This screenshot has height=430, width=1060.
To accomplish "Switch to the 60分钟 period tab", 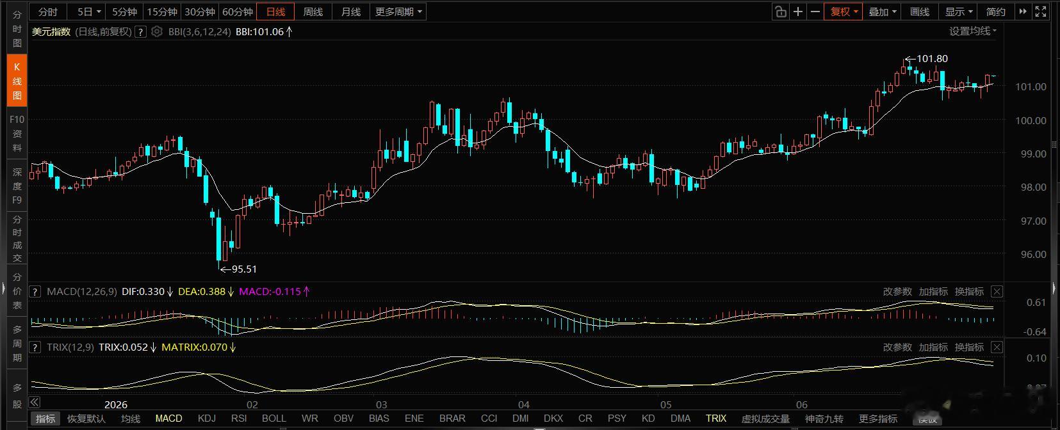I will coord(237,12).
